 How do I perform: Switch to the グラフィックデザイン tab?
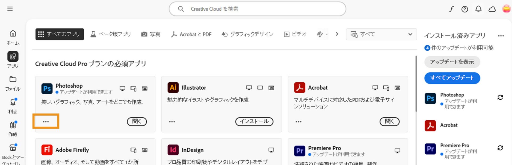tap(247, 34)
